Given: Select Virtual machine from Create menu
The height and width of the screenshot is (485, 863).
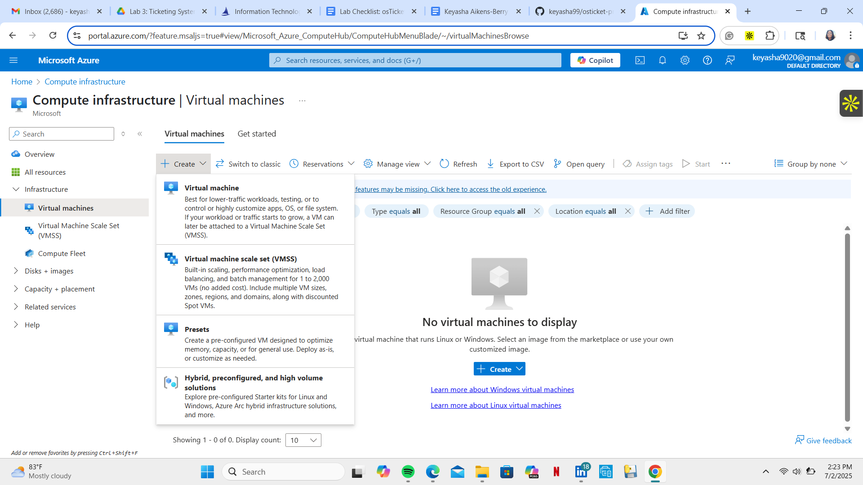Looking at the screenshot, I should [x=255, y=210].
